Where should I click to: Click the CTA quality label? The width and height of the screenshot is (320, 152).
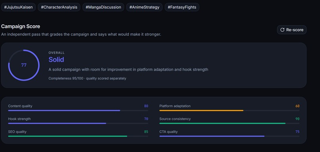pos(169,132)
